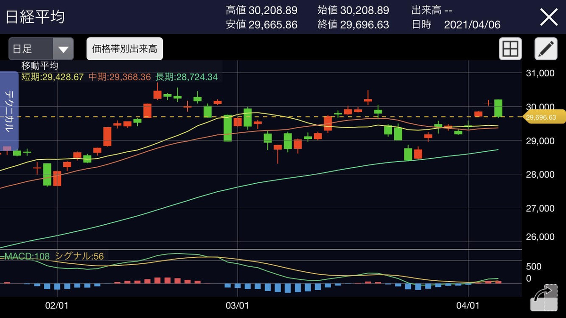Click the 28,000 price axis label
566x318 pixels.
(x=540, y=175)
